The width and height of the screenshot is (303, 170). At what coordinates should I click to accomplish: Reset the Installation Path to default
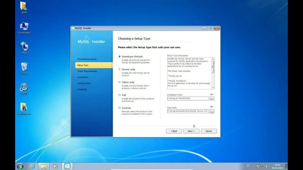[212, 94]
